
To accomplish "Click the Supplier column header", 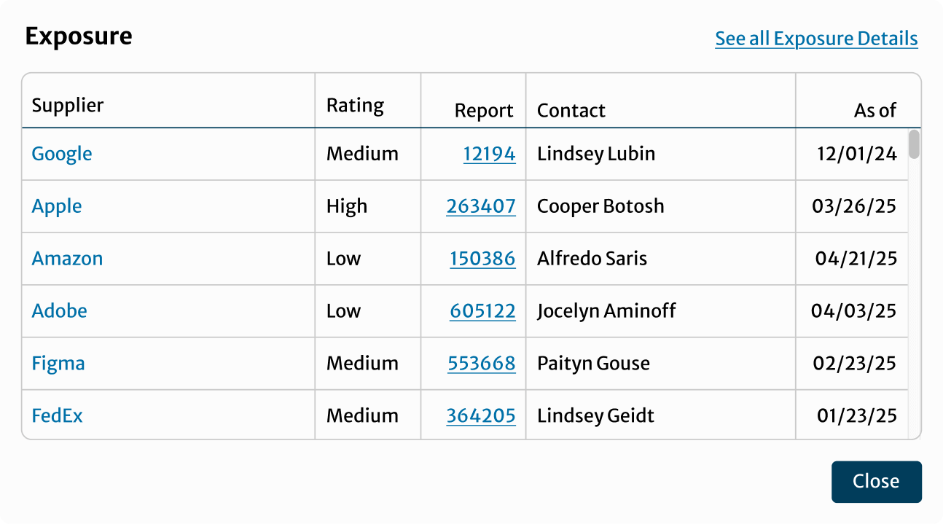I will (x=67, y=105).
